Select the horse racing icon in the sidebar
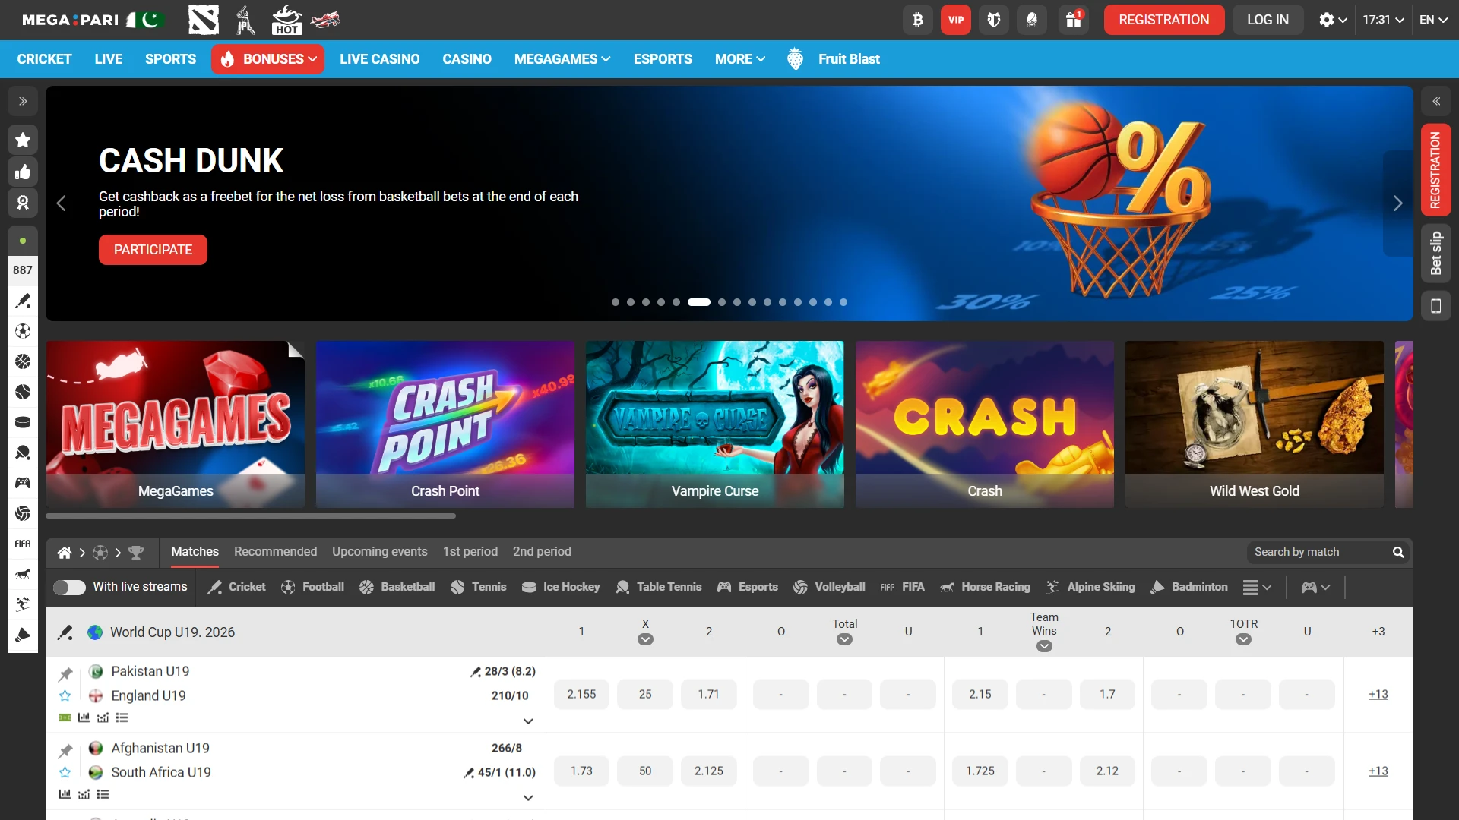Image resolution: width=1459 pixels, height=820 pixels. point(23,575)
